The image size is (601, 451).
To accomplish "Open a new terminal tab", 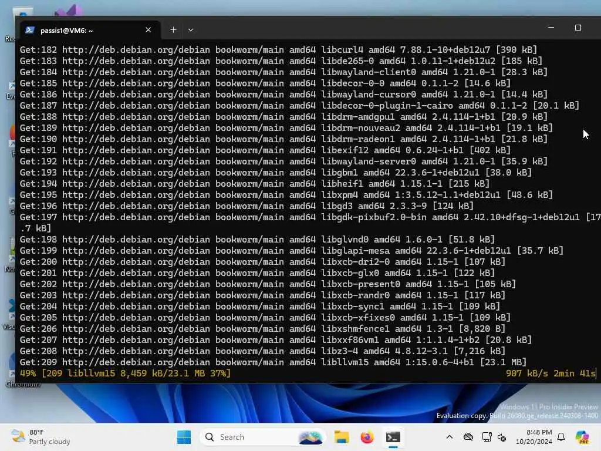I will pyautogui.click(x=173, y=30).
